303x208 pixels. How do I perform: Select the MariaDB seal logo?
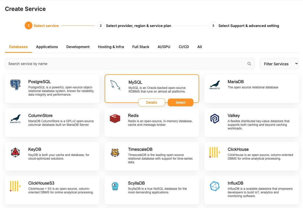tap(214, 85)
